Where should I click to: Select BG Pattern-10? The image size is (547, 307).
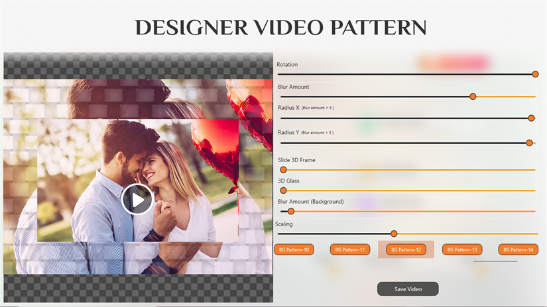pos(294,249)
